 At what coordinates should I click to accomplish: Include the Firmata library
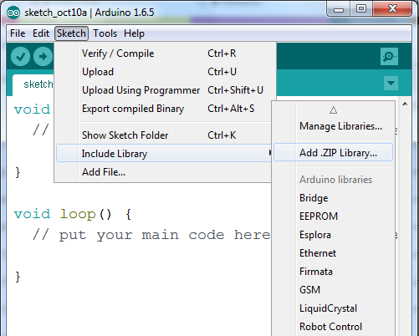point(334,272)
